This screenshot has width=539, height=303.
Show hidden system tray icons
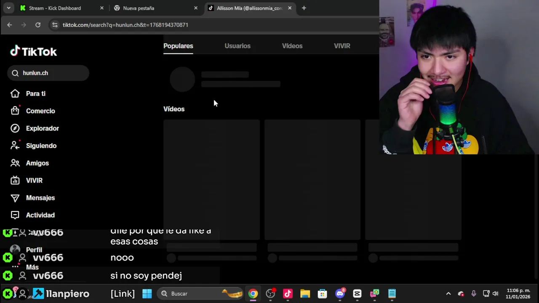[x=448, y=294]
